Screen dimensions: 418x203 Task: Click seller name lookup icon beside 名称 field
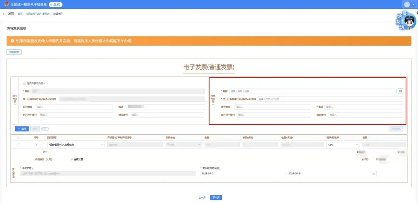(400, 91)
